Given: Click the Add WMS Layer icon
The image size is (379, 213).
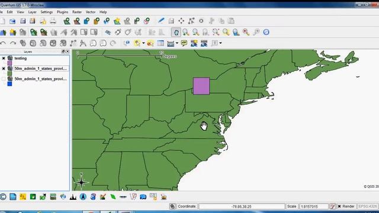Looking at the screenshot, I should [107, 21].
